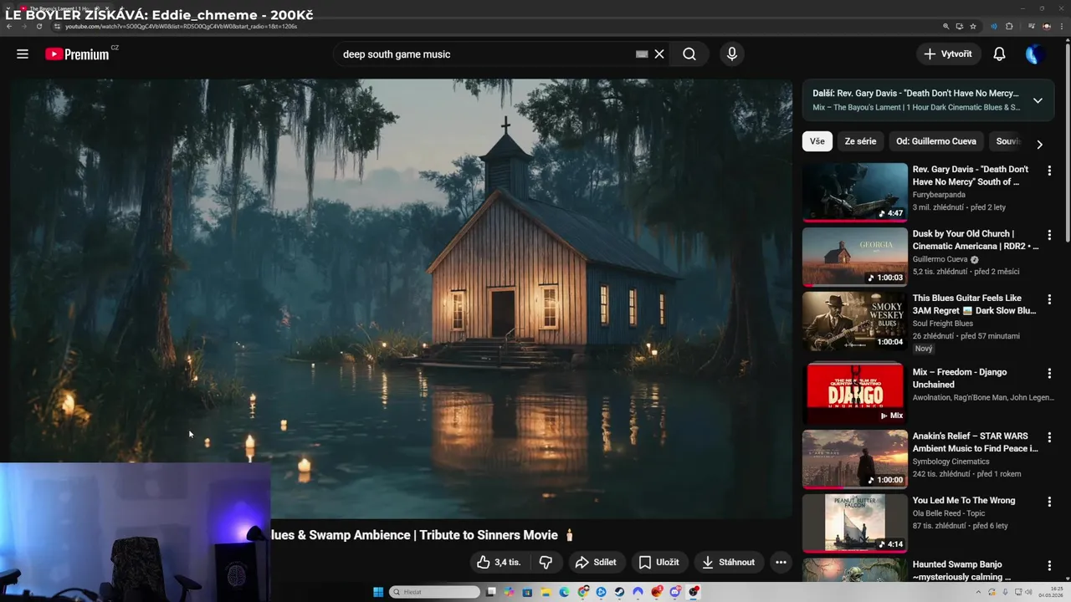1071x602 pixels.
Task: Open Steam from taskbar
Action: 619,592
